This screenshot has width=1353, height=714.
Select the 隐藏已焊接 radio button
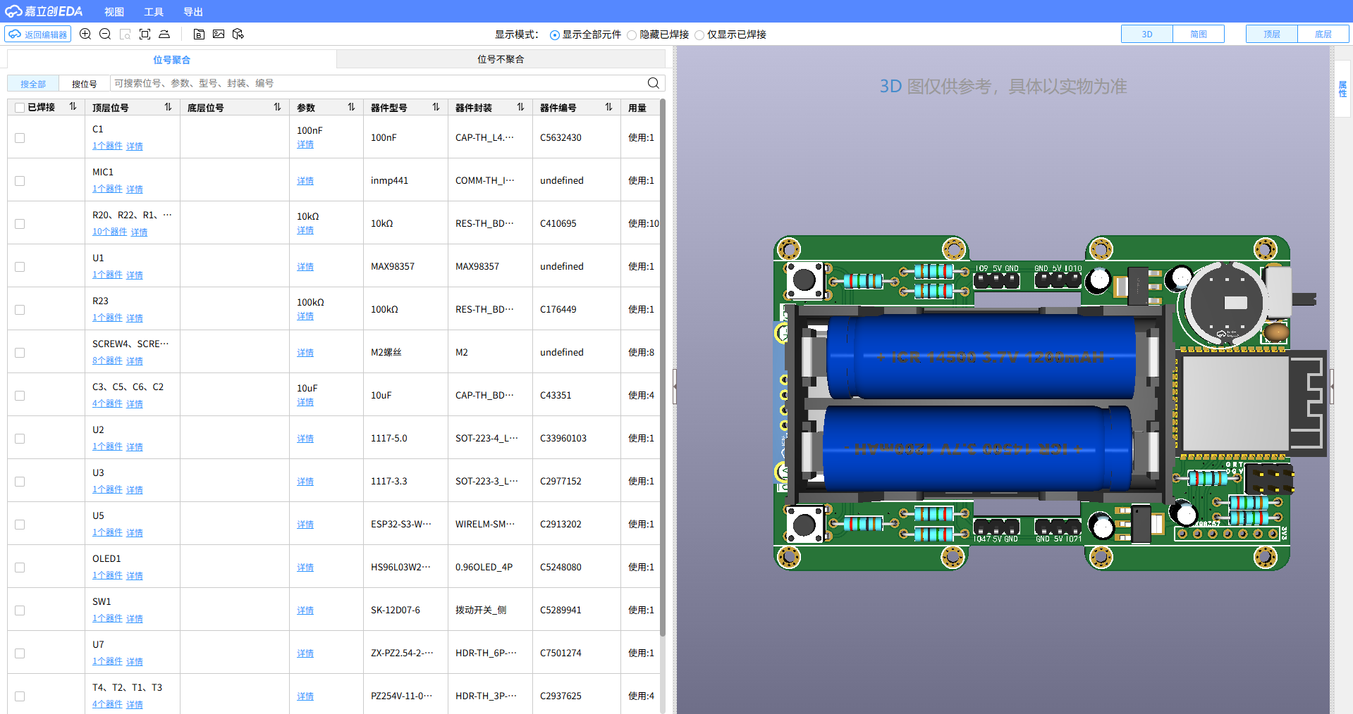(632, 35)
